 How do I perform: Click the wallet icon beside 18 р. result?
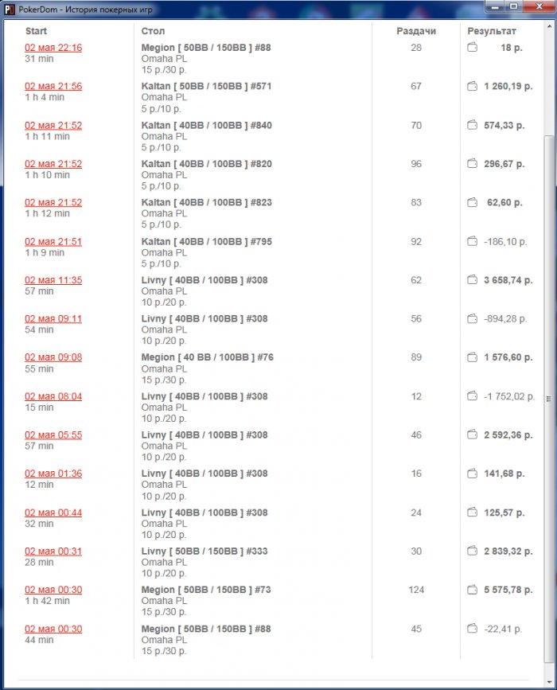pos(472,48)
